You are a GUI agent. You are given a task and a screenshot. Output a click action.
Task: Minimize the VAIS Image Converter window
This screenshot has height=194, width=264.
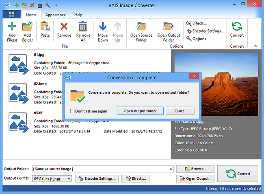[234, 4]
